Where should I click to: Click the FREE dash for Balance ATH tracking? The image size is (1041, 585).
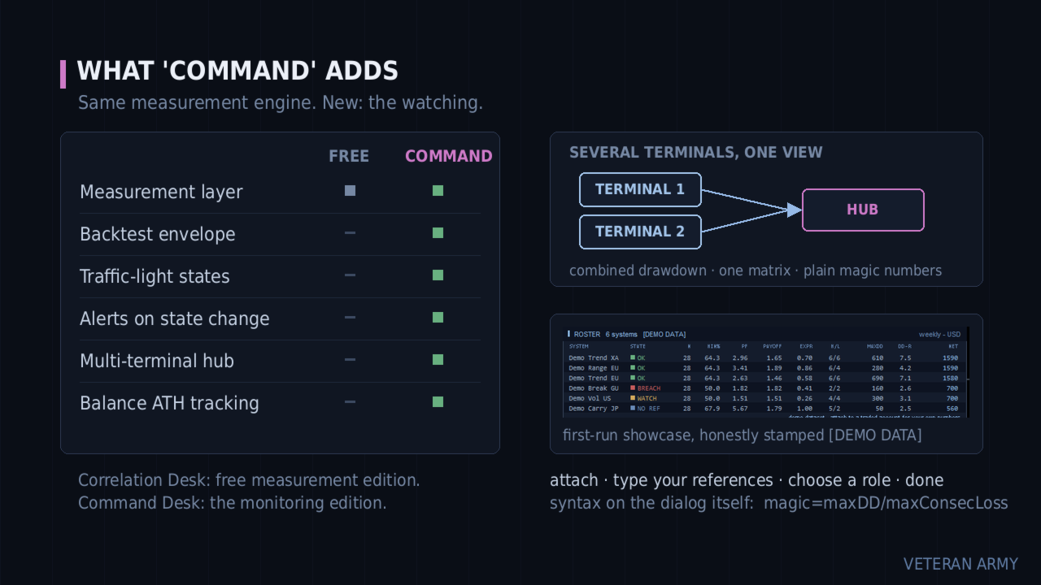tap(350, 402)
